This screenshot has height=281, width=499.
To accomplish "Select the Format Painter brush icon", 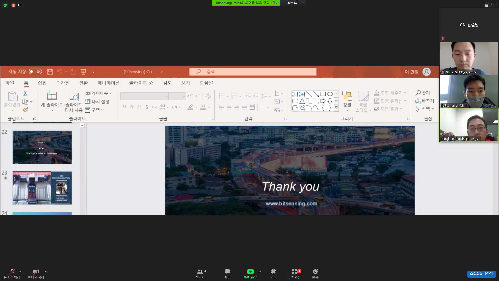I will [x=25, y=110].
